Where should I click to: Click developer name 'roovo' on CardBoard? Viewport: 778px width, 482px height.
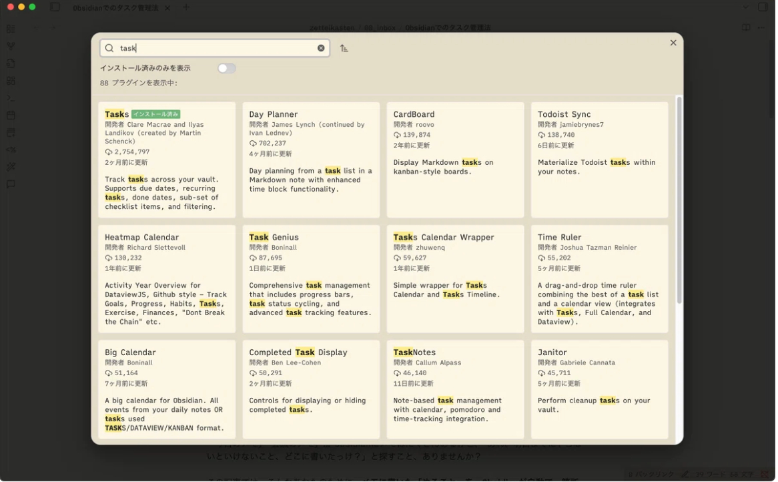click(425, 125)
